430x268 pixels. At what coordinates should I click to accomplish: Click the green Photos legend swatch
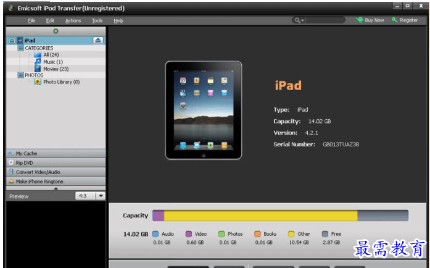point(221,234)
